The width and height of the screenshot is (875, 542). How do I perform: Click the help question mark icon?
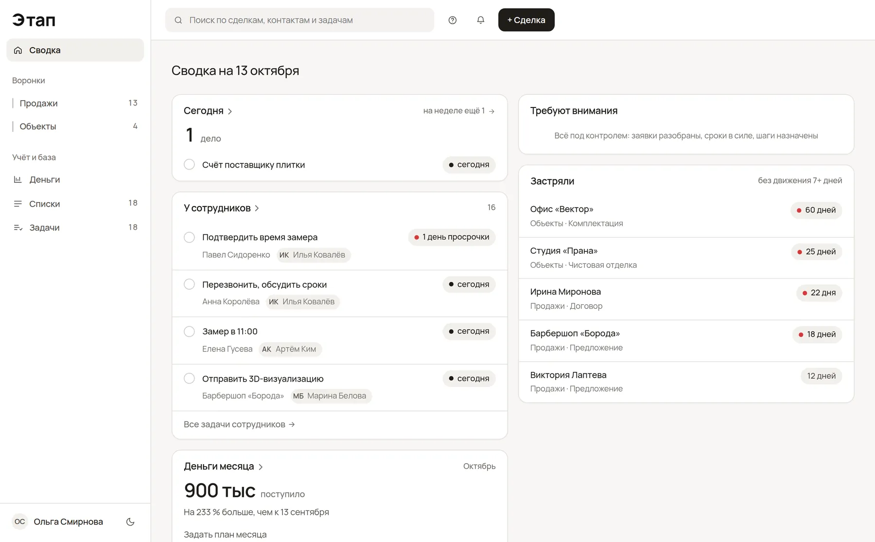pos(453,20)
